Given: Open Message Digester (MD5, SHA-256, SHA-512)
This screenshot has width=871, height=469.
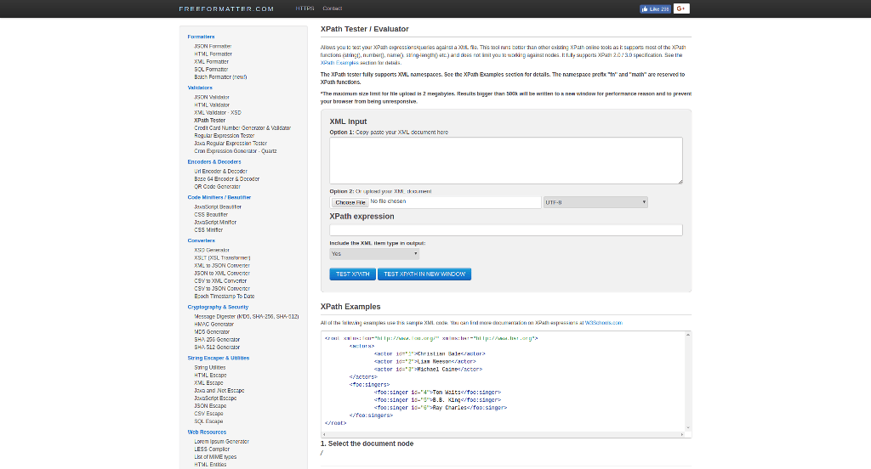Looking at the screenshot, I should (x=247, y=317).
